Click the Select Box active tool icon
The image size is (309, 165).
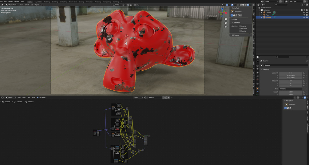(x=232, y=12)
